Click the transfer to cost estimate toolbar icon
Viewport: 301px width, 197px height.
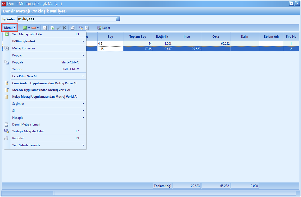pyautogui.click(x=81, y=28)
